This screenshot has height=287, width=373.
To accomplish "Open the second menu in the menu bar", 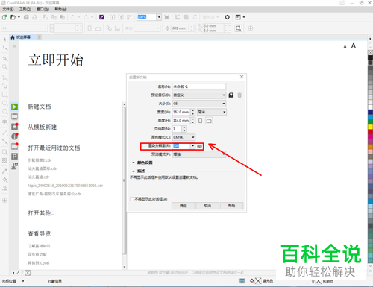I will click(25, 9).
